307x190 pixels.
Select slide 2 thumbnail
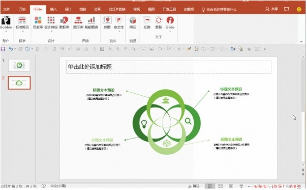[x=19, y=83]
